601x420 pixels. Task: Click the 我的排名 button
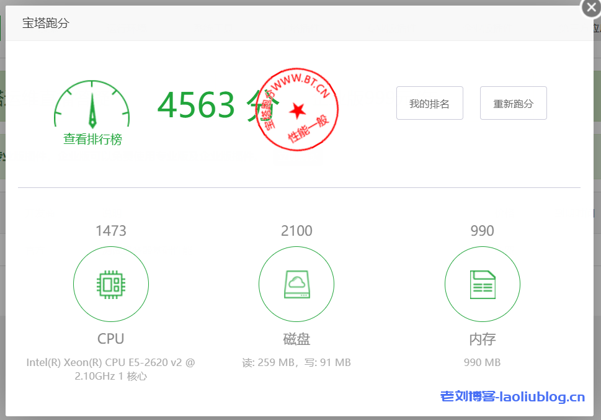tap(429, 103)
